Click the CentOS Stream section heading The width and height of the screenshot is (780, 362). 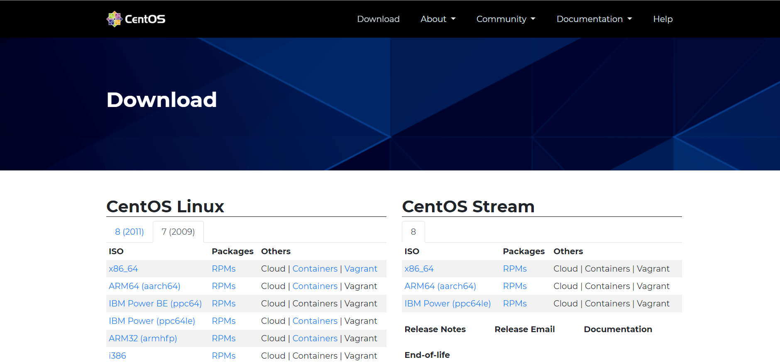coord(468,207)
